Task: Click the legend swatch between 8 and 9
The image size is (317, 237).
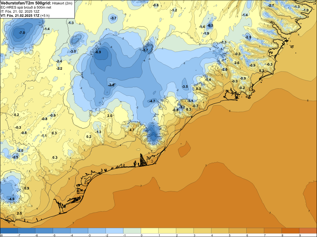Action: tap(290, 231)
